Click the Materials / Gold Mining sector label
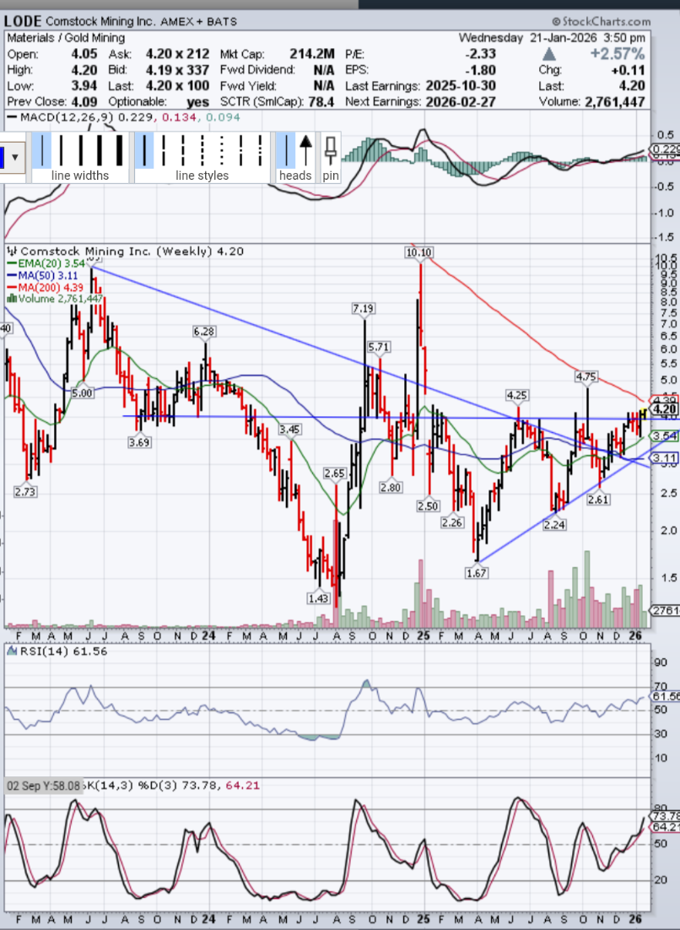The width and height of the screenshot is (680, 930). click(66, 37)
